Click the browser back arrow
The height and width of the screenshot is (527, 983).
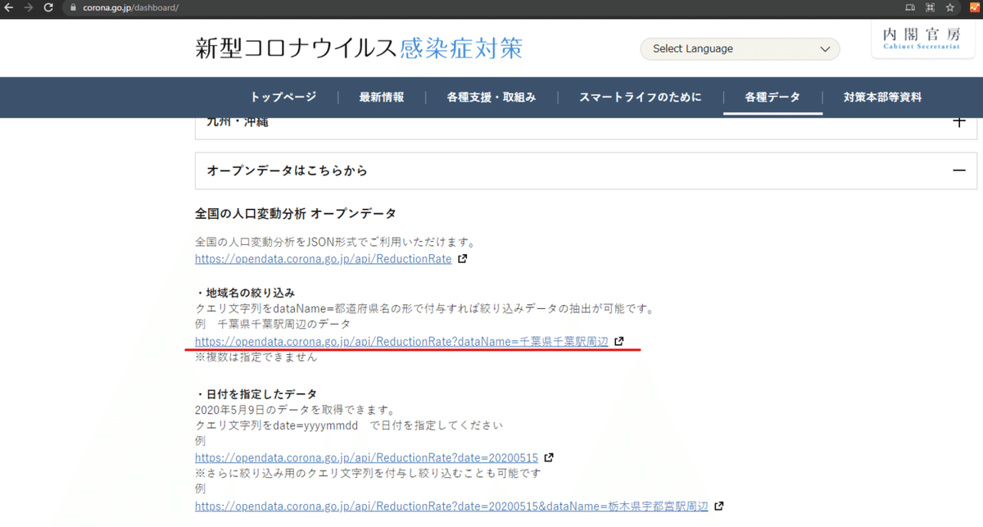coord(9,7)
